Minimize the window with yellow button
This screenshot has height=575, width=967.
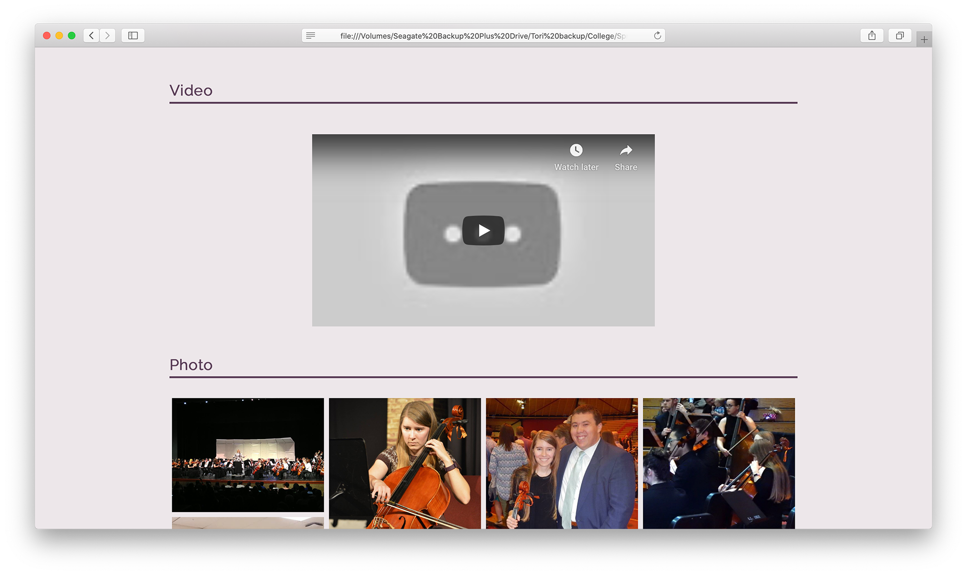(x=59, y=35)
